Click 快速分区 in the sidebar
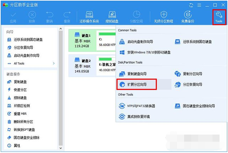The height and width of the screenshot is (153, 228). tap(20, 90)
